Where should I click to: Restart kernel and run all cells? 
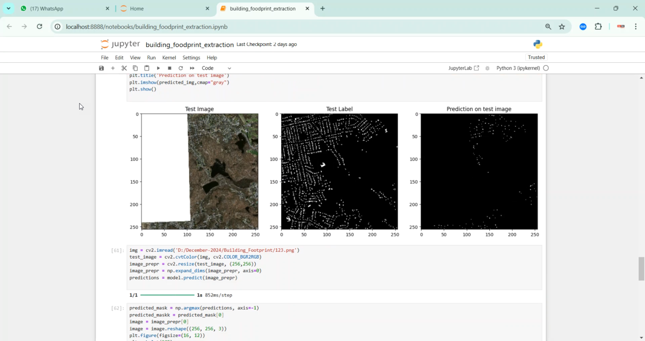coord(192,68)
